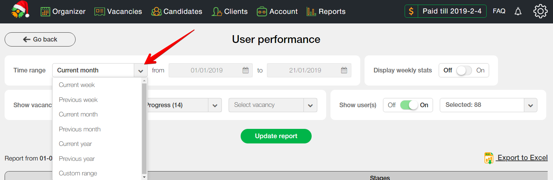Toggle the Show user(s) switch
Screen dimensions: 553x180
point(409,105)
